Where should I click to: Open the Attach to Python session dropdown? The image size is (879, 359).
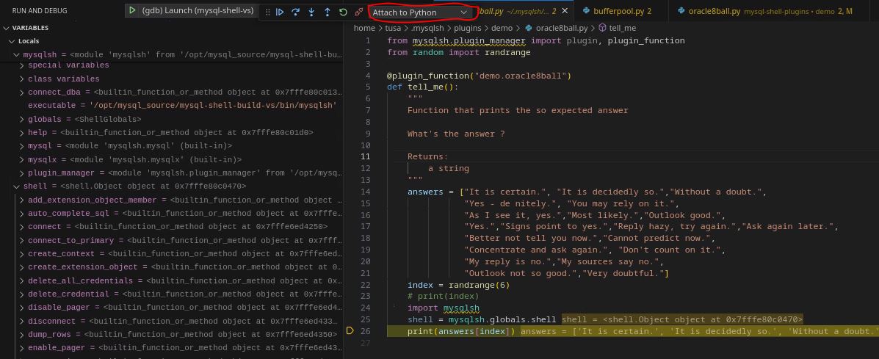coord(420,12)
